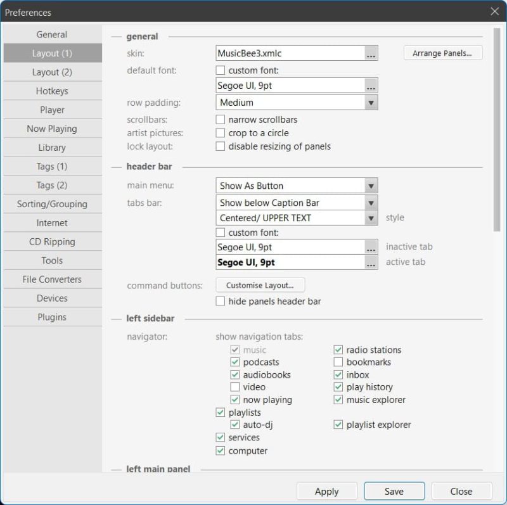
Task: Enable video navigation tab
Action: tap(234, 387)
